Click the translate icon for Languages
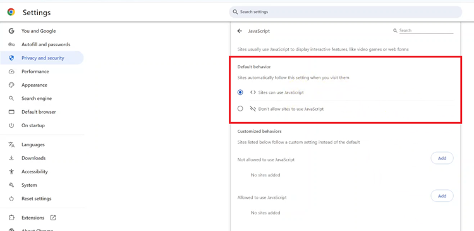Image resolution: width=474 pixels, height=231 pixels. tap(11, 145)
